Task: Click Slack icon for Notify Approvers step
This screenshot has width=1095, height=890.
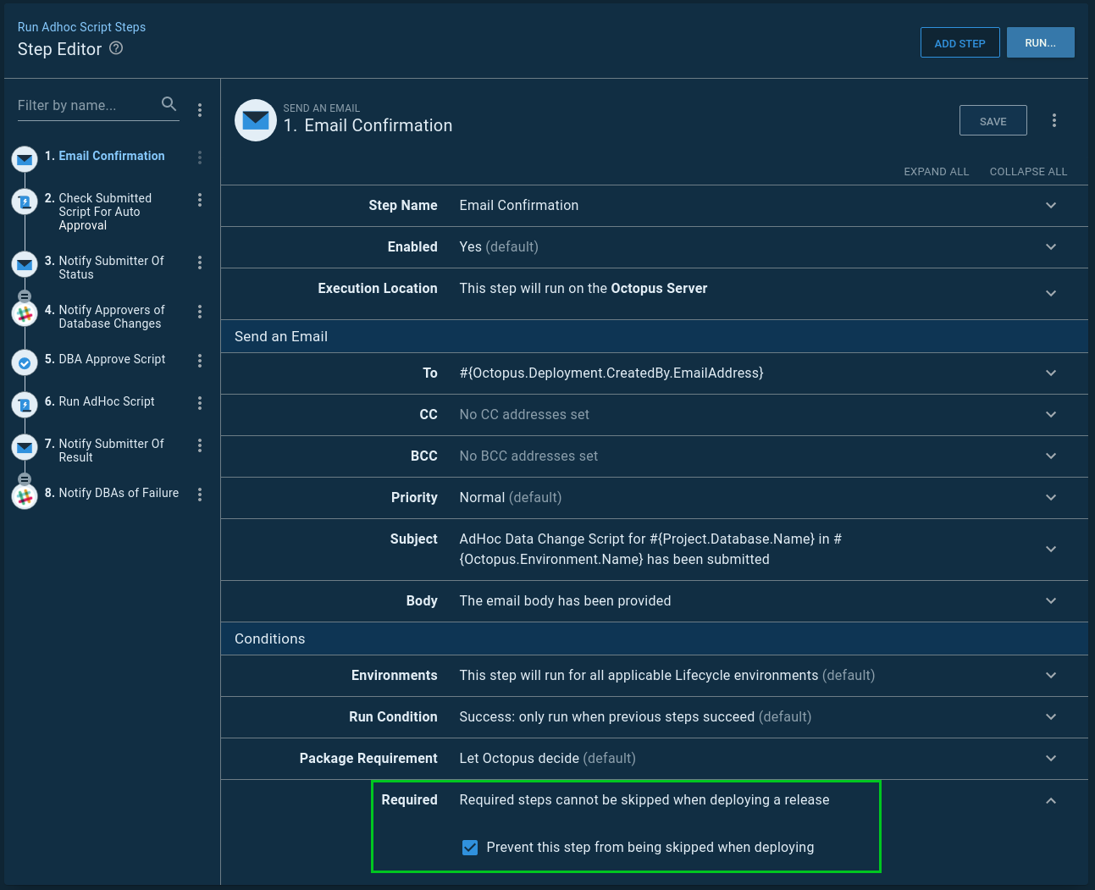Action: 25,313
